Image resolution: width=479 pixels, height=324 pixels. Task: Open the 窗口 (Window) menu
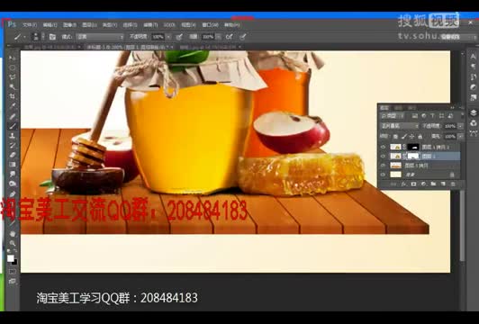click(x=210, y=25)
